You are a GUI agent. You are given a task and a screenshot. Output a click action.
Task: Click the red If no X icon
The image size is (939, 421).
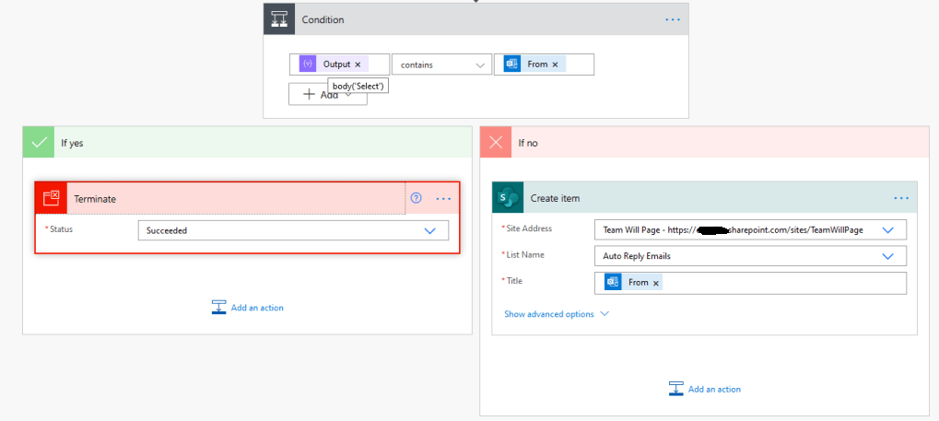[496, 143]
